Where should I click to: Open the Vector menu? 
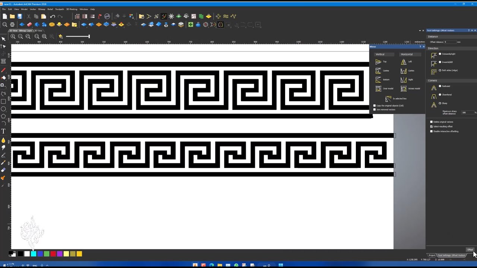tap(33, 9)
